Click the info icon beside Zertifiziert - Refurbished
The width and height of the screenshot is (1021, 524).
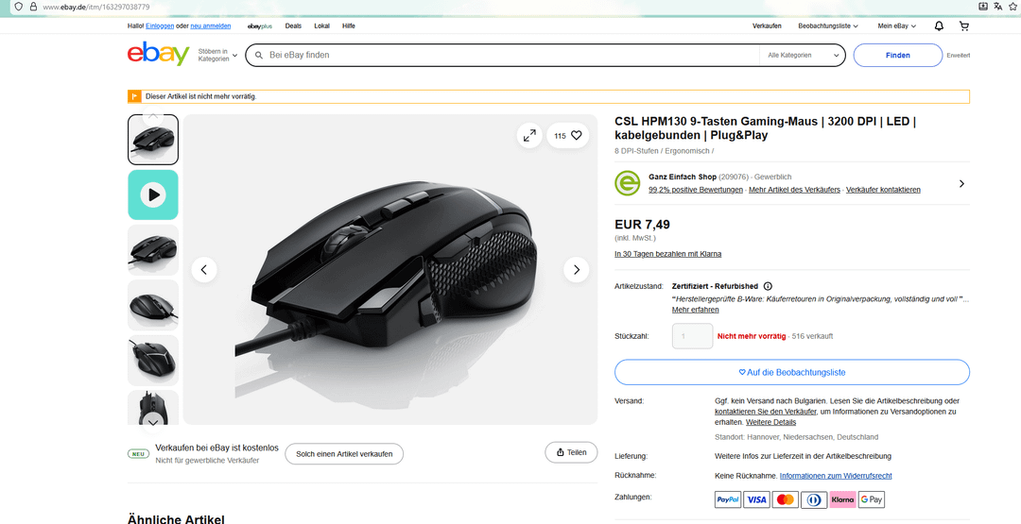point(768,286)
